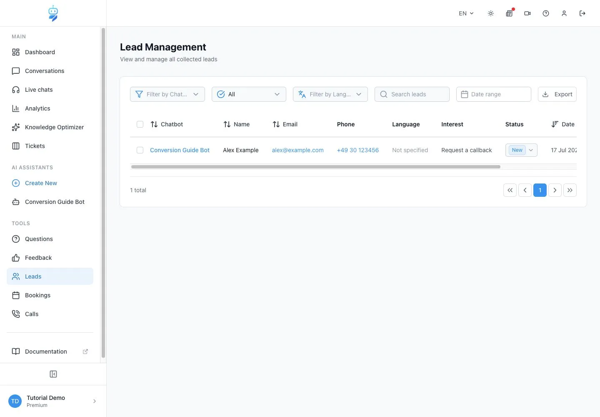
Task: Sort by Email column arrows
Action: click(x=276, y=124)
